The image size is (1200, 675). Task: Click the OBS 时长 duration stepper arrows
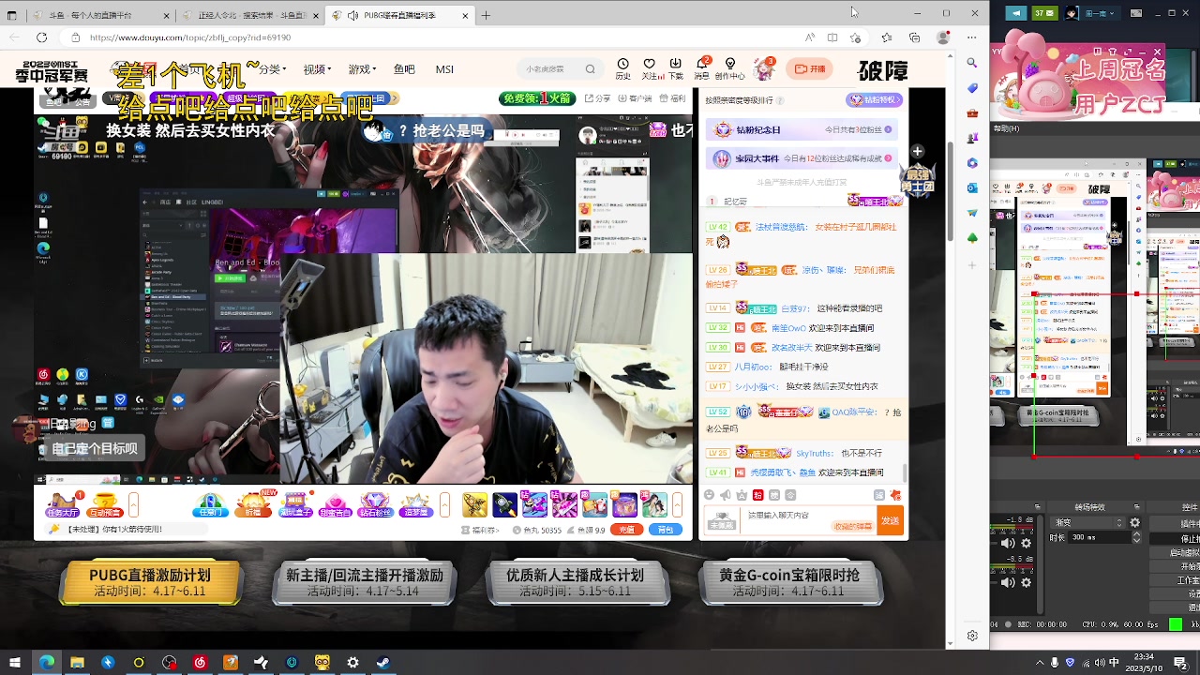[1137, 538]
